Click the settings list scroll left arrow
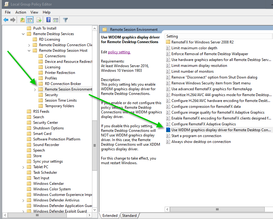The height and width of the screenshot is (219, 273). (167, 209)
